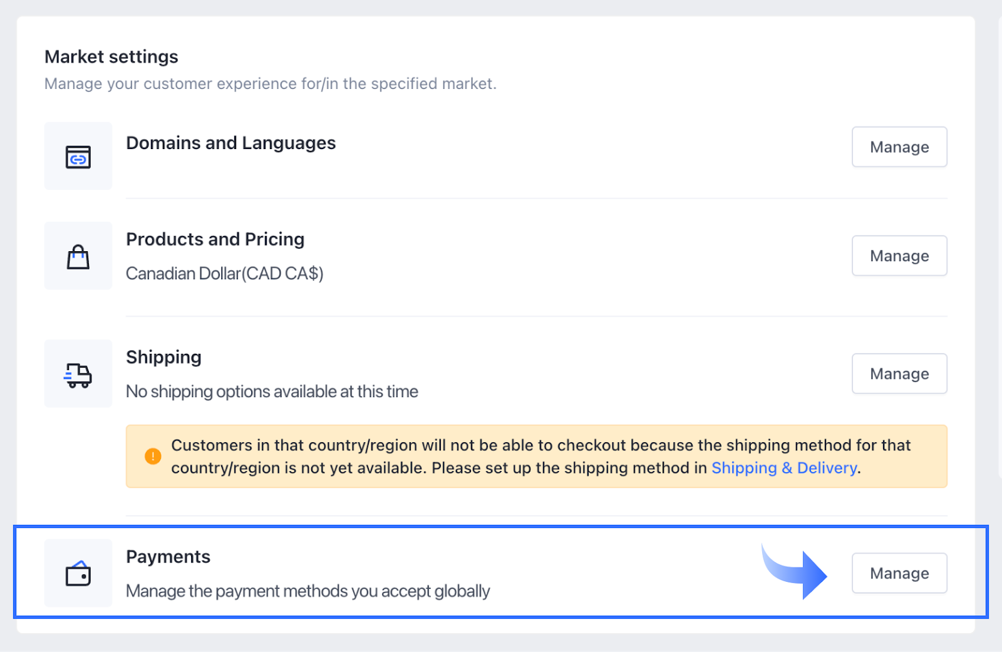Screen dimensions: 1002x652
Task: Click 'Manage the payment methods you accept globally'
Action: [308, 591]
